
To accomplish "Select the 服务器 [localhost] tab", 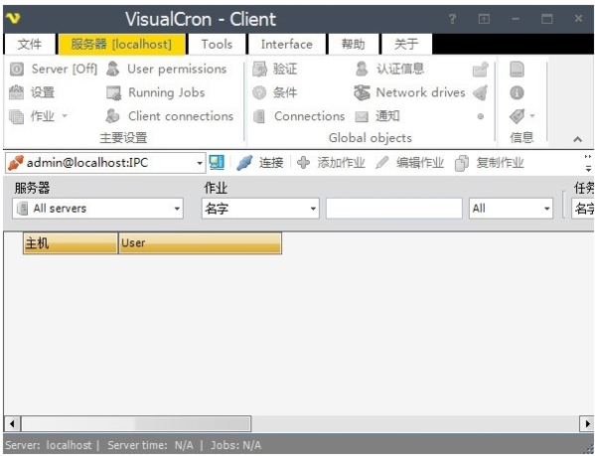I will (x=121, y=44).
